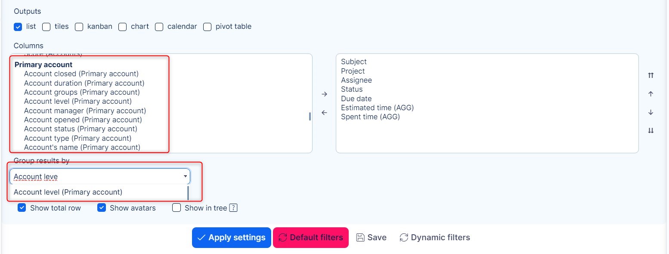Image resolution: width=669 pixels, height=254 pixels.
Task: Click the Save disk icon
Action: (360, 238)
